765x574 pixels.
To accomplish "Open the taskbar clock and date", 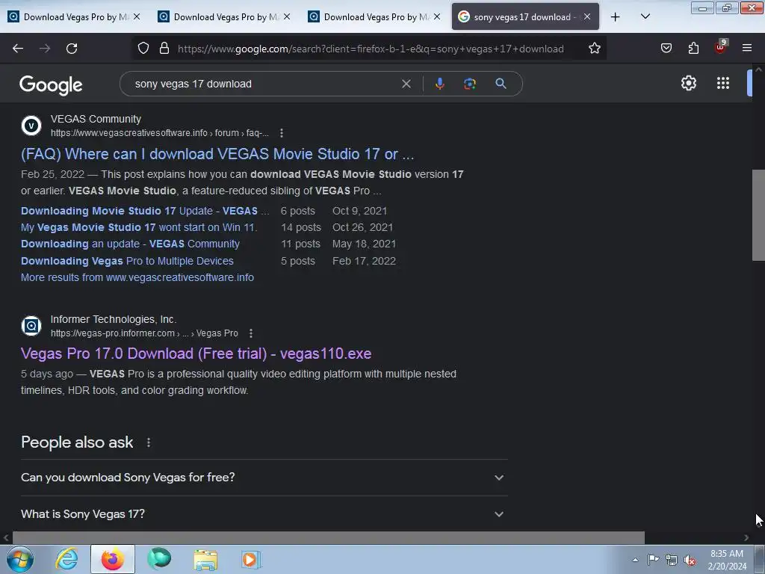I will (727, 560).
